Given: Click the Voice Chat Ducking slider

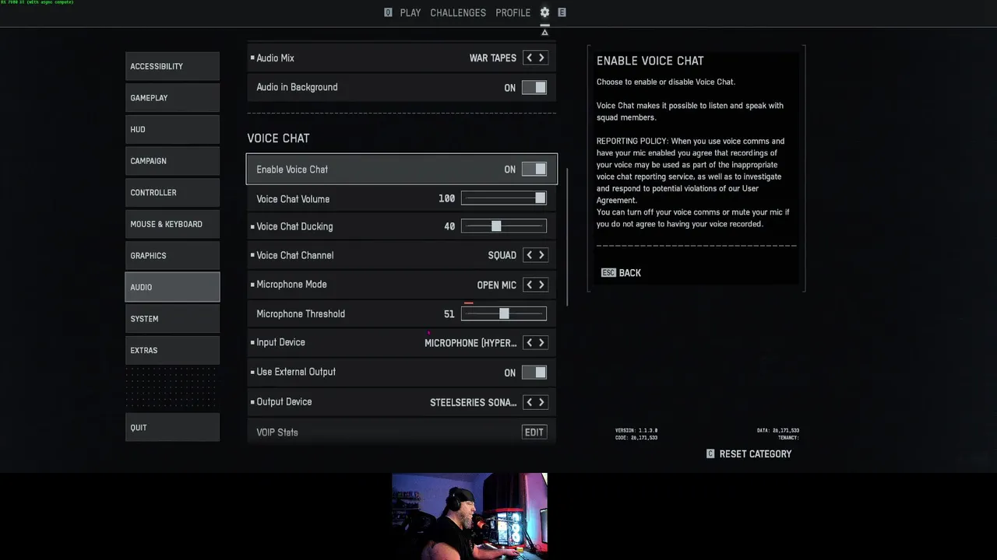Looking at the screenshot, I should click(x=504, y=226).
